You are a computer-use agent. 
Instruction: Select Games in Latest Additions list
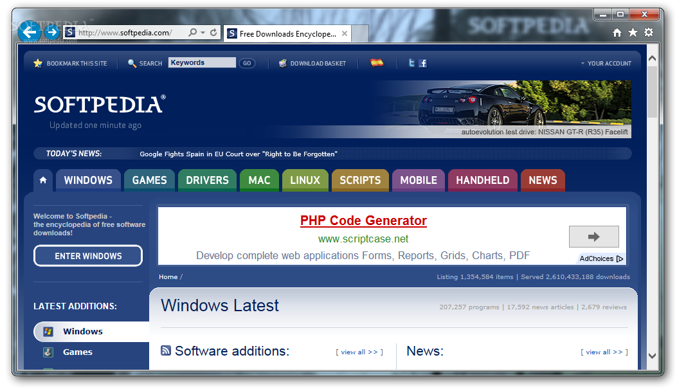[78, 352]
